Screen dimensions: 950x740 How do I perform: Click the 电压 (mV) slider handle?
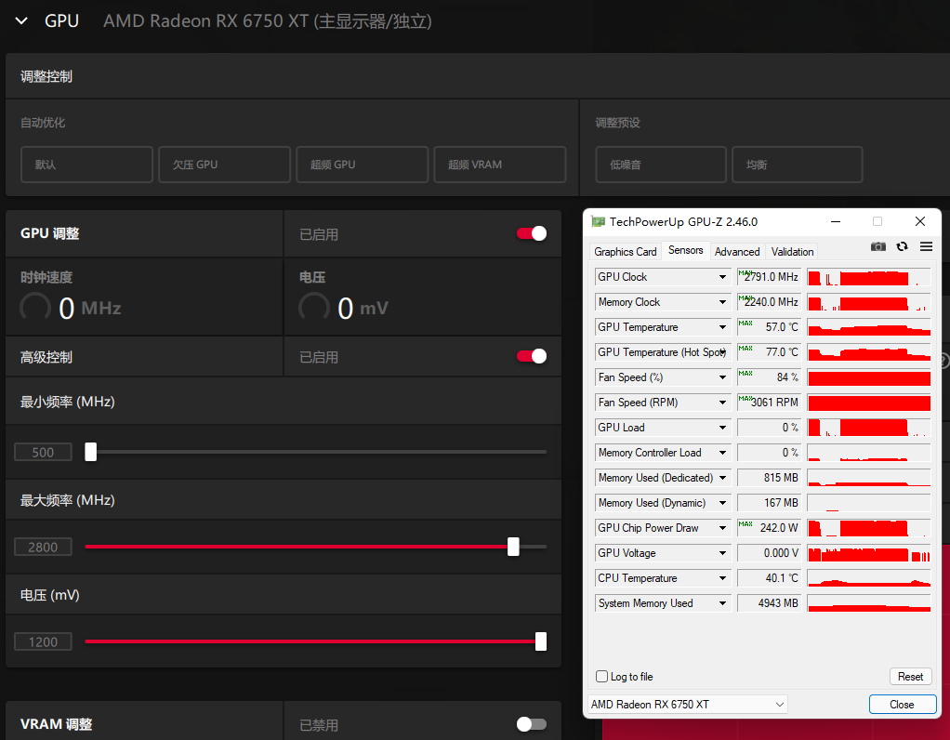click(541, 641)
